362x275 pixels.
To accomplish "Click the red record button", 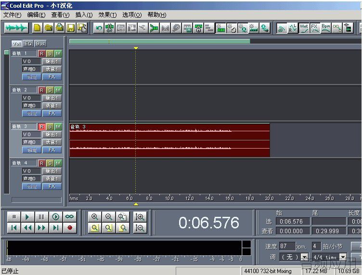I will pyautogui.click(x=69, y=228).
